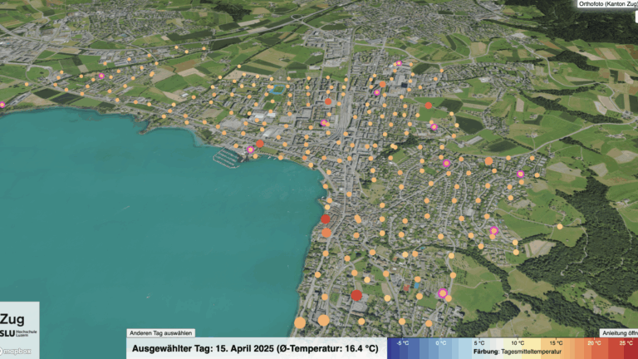This screenshot has width=638, height=359.
Task: Select the red sensor marker beside the marina
Action: (x=260, y=143)
